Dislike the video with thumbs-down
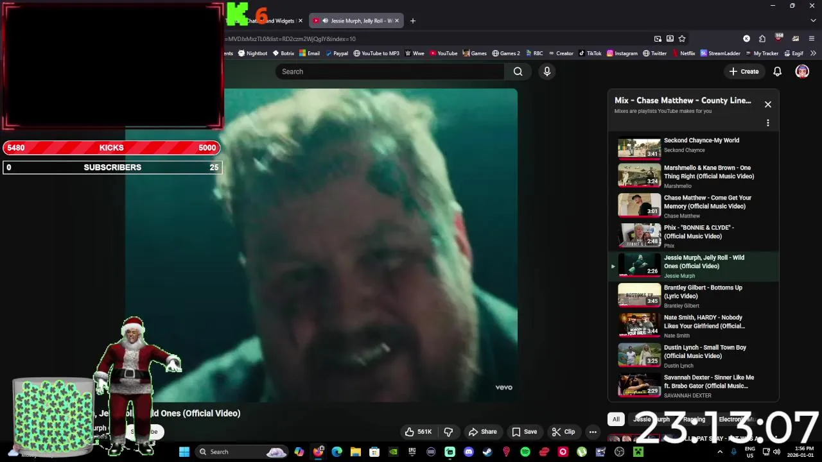 (x=448, y=432)
